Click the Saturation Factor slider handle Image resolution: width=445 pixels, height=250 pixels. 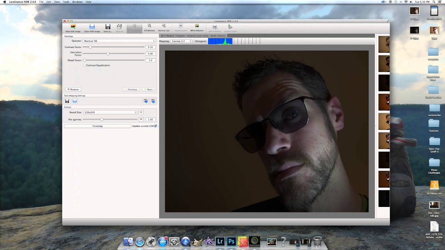coord(108,53)
